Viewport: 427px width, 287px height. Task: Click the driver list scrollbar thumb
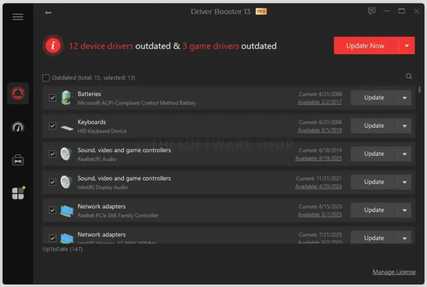click(x=419, y=90)
